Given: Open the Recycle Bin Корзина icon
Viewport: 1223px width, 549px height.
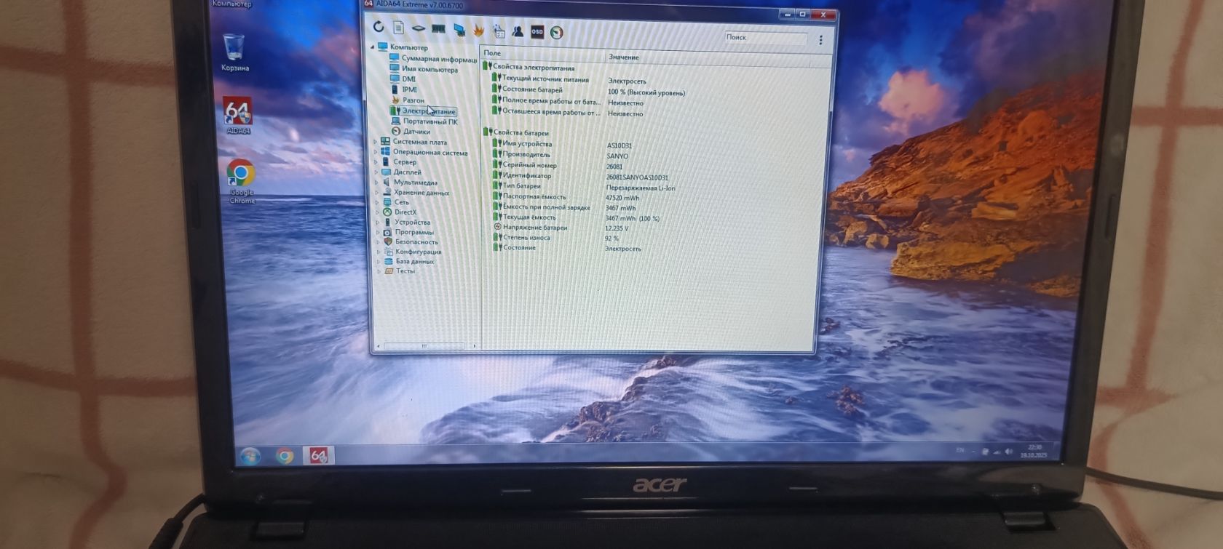Looking at the screenshot, I should (234, 52).
